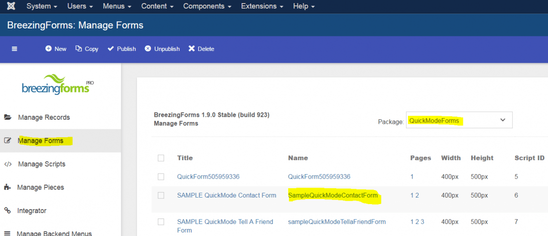Open the Components dropdown menu
Screen dimensions: 548x236
click(207, 6)
